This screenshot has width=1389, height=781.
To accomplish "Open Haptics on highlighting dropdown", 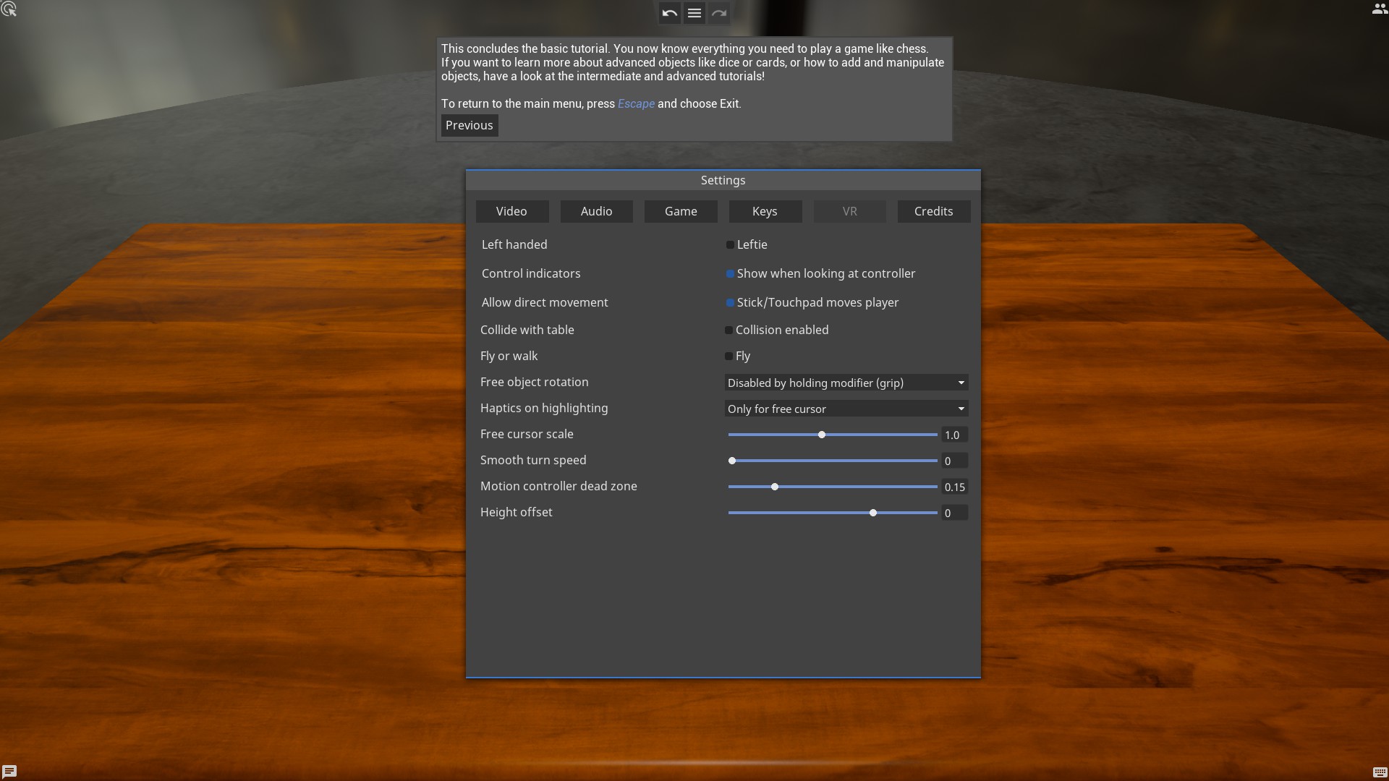I will pyautogui.click(x=846, y=409).
